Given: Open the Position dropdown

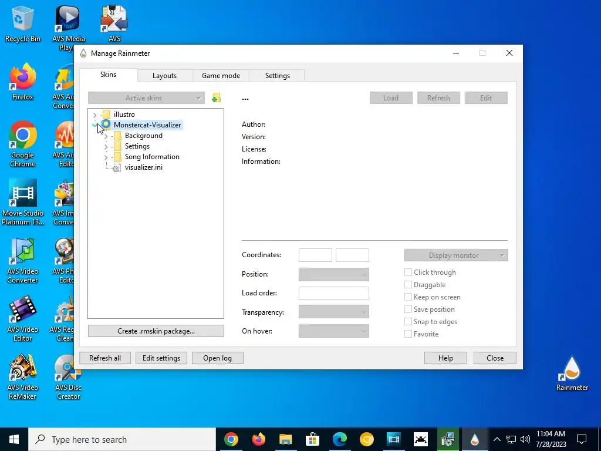Looking at the screenshot, I should [334, 274].
